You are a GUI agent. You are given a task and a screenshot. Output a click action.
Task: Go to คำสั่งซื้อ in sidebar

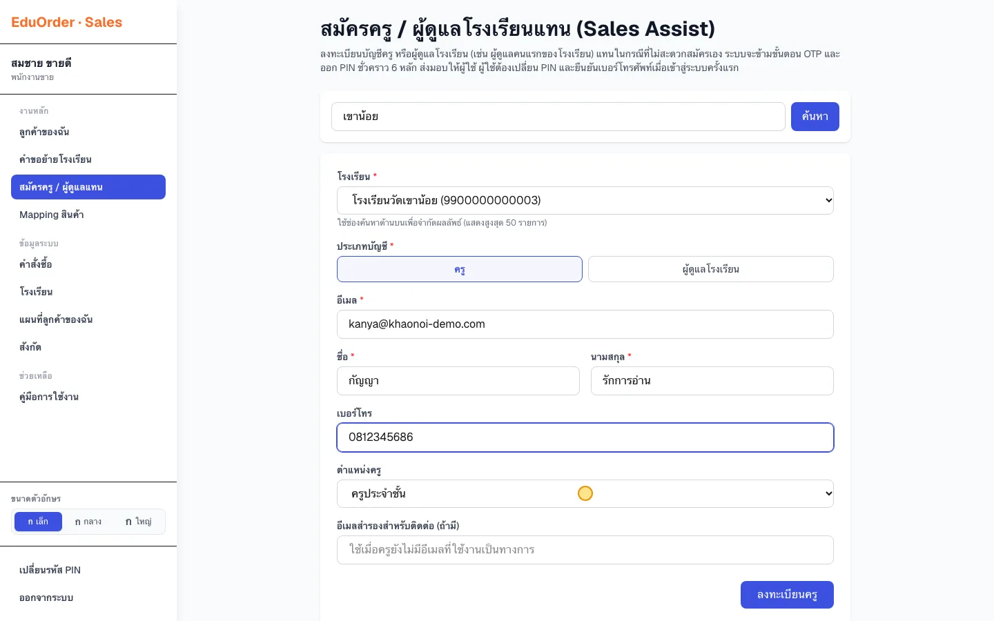tap(88, 264)
